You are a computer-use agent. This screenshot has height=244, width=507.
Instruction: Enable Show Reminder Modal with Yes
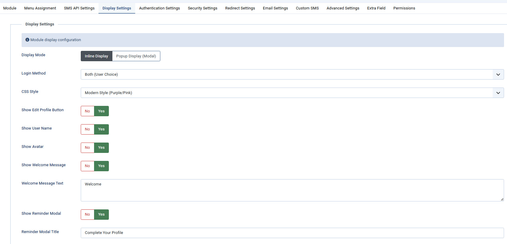click(101, 214)
